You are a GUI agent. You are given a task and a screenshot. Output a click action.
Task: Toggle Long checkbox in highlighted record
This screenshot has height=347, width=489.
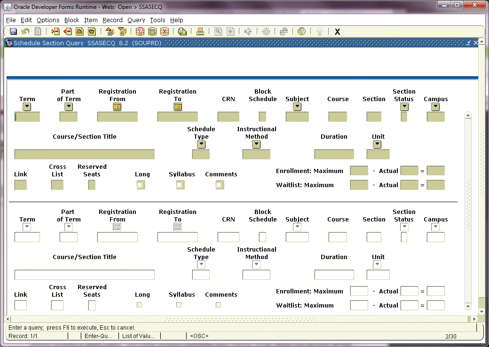(140, 185)
